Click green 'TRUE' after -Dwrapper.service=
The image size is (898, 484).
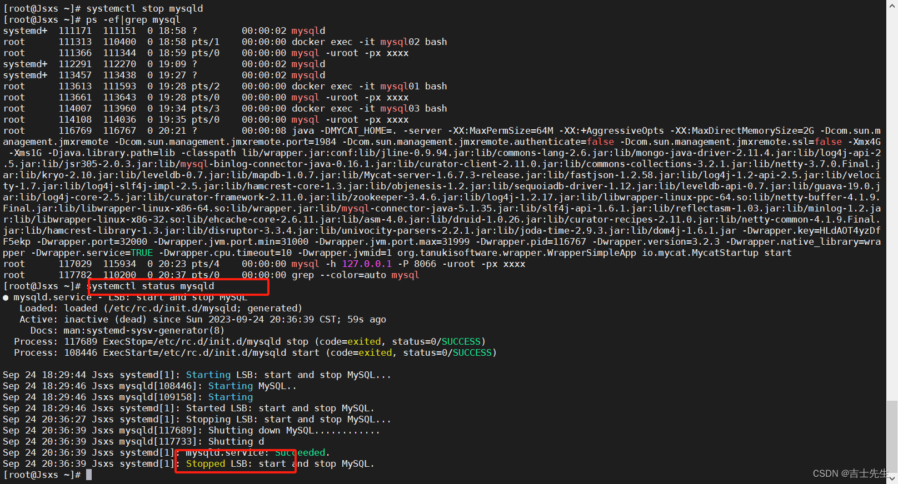(x=142, y=253)
